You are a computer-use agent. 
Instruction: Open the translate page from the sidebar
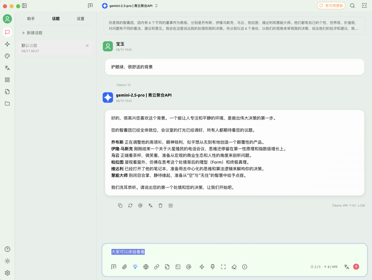(x=7, y=68)
